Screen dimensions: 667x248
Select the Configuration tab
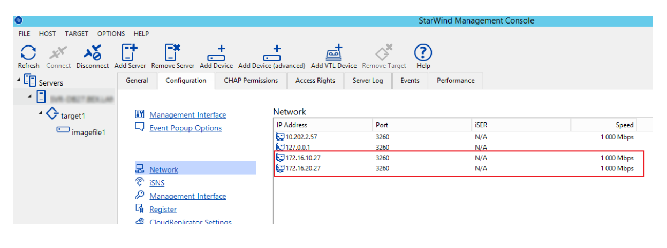pos(186,81)
